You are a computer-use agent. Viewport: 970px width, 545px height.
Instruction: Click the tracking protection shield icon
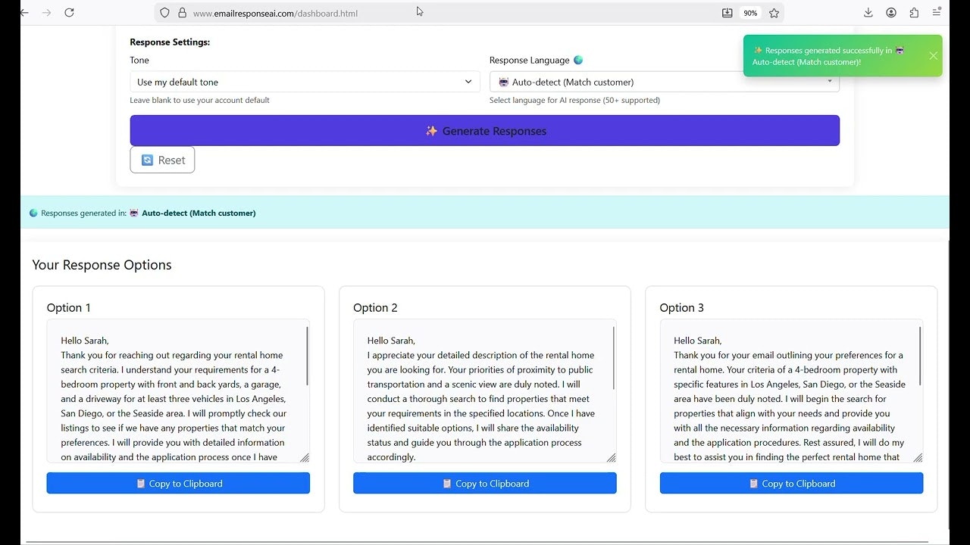164,13
